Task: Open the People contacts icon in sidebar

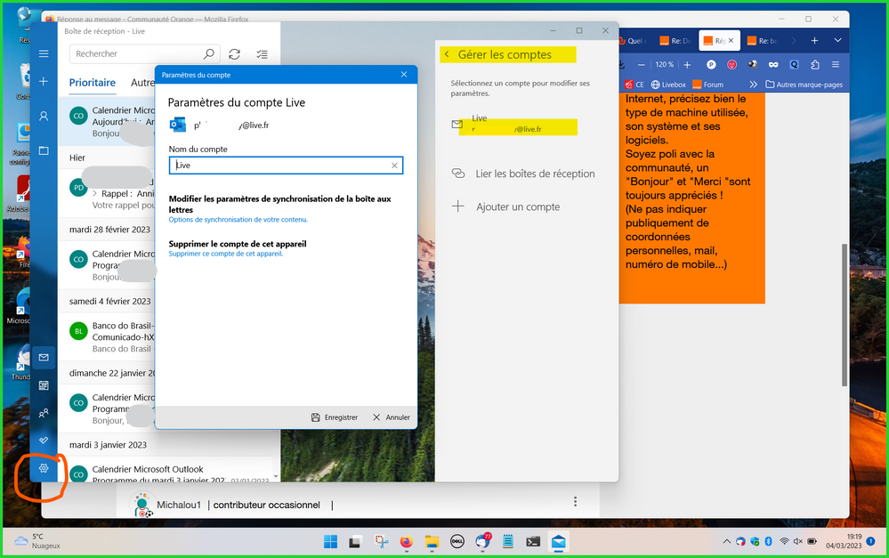Action: click(x=44, y=413)
